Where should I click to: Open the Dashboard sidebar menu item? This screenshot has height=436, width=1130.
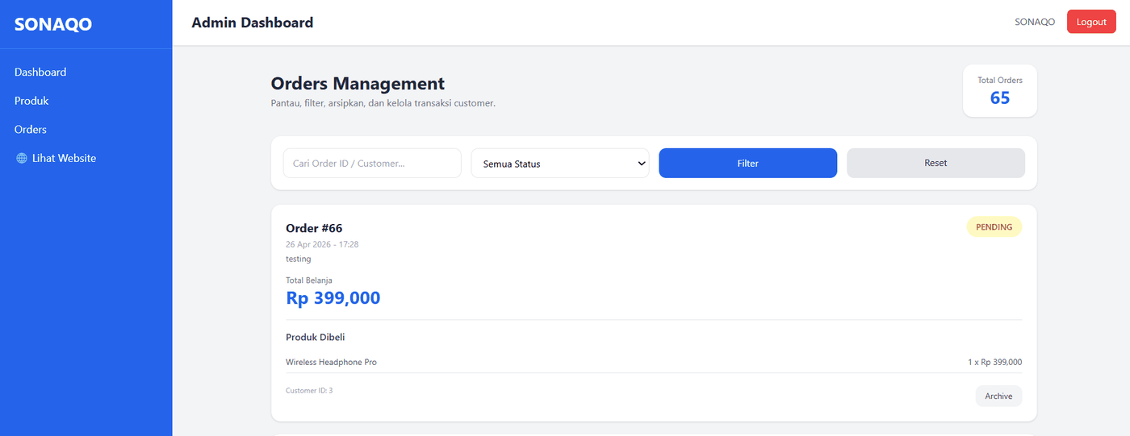click(40, 72)
